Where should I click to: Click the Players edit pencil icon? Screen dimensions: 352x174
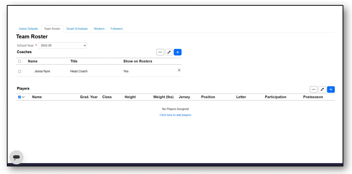pyautogui.click(x=322, y=90)
